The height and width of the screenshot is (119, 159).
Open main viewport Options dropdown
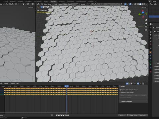click(x=144, y=7)
